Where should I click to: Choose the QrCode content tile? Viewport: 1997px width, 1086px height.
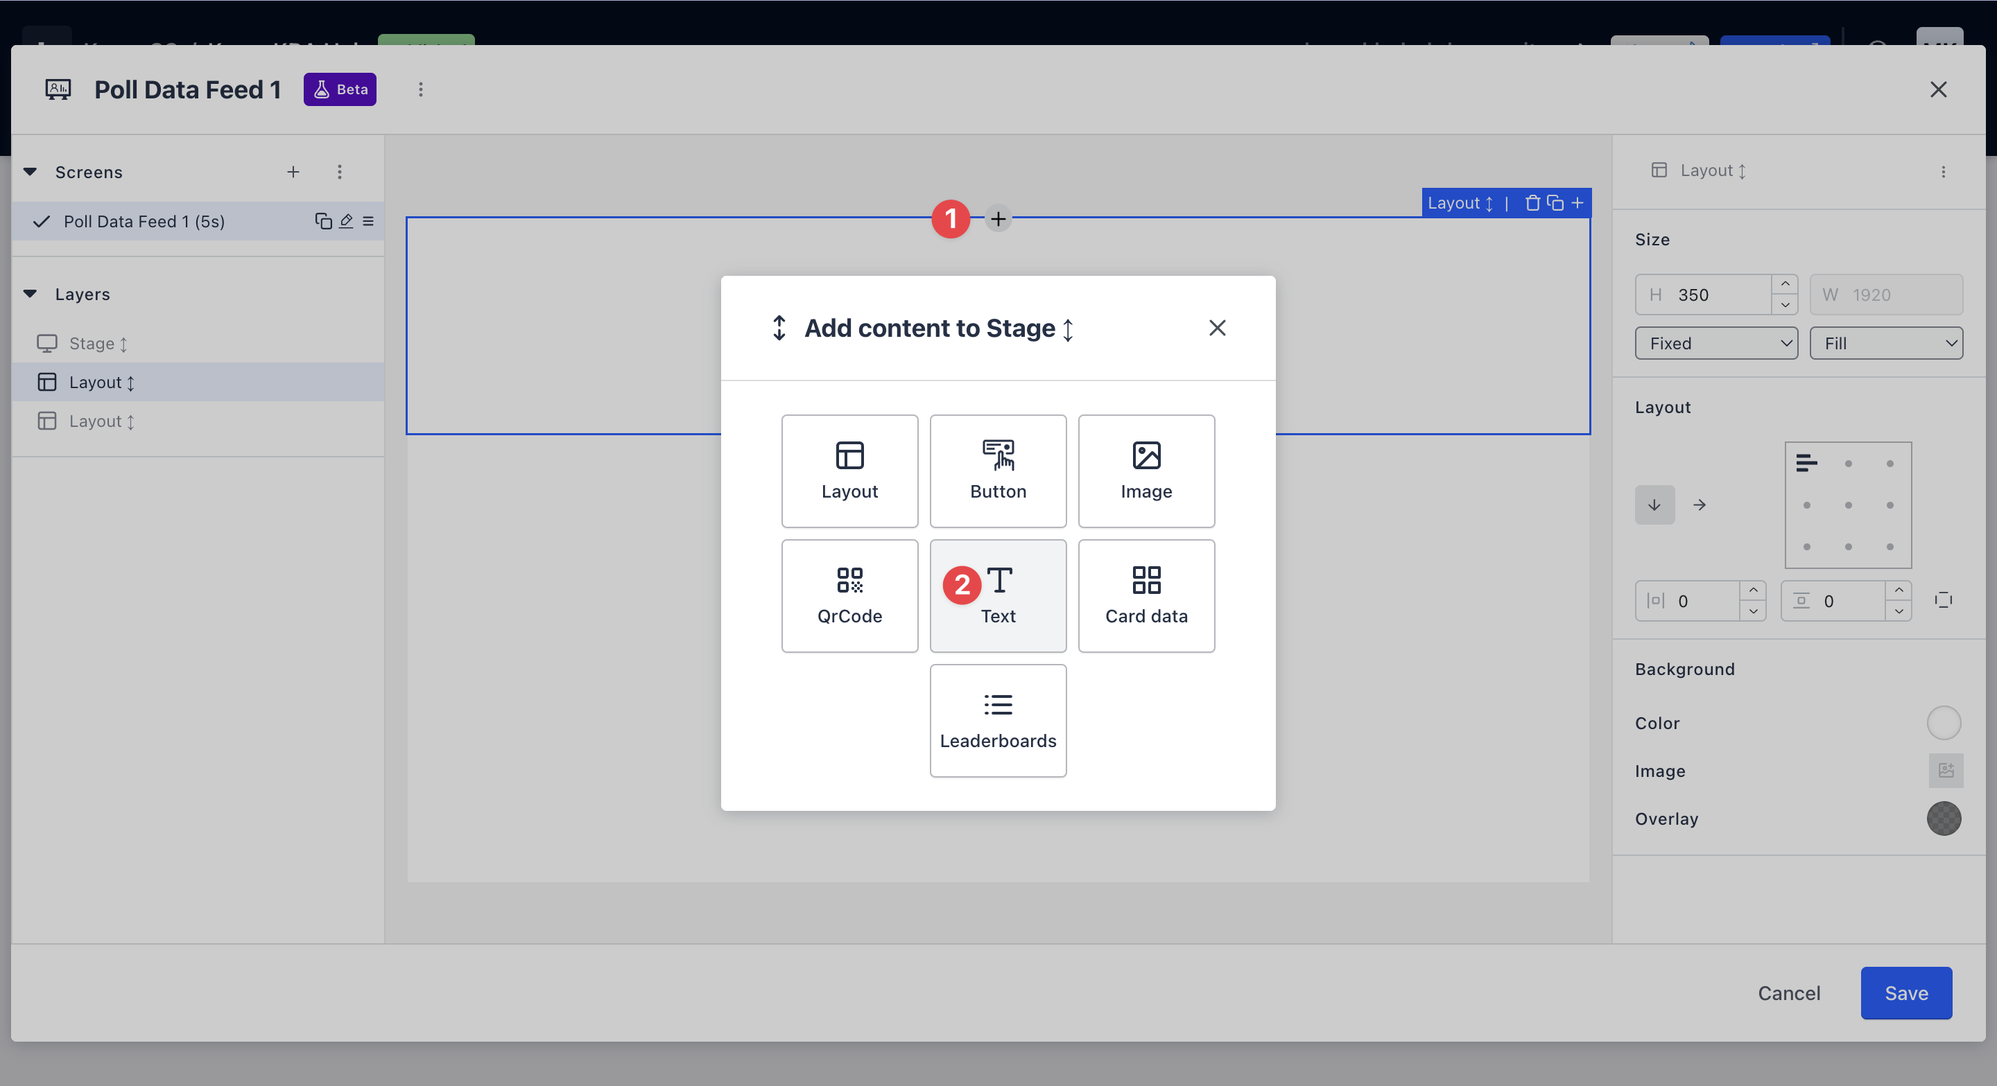click(849, 595)
